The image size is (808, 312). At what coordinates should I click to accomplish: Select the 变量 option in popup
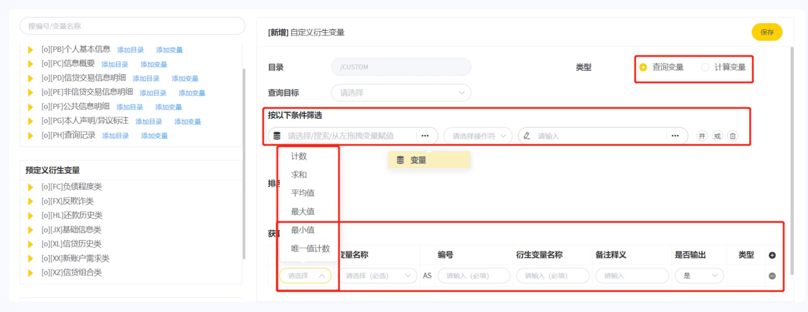429,160
